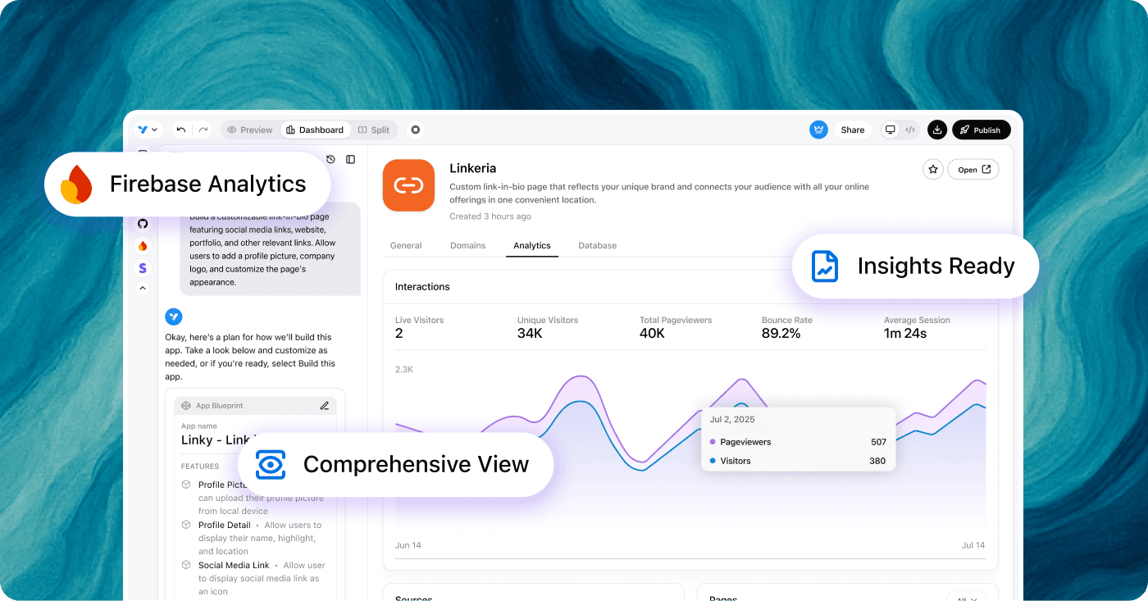Click the blue crown avatar
Screen dimensions: 1148x601
818,130
